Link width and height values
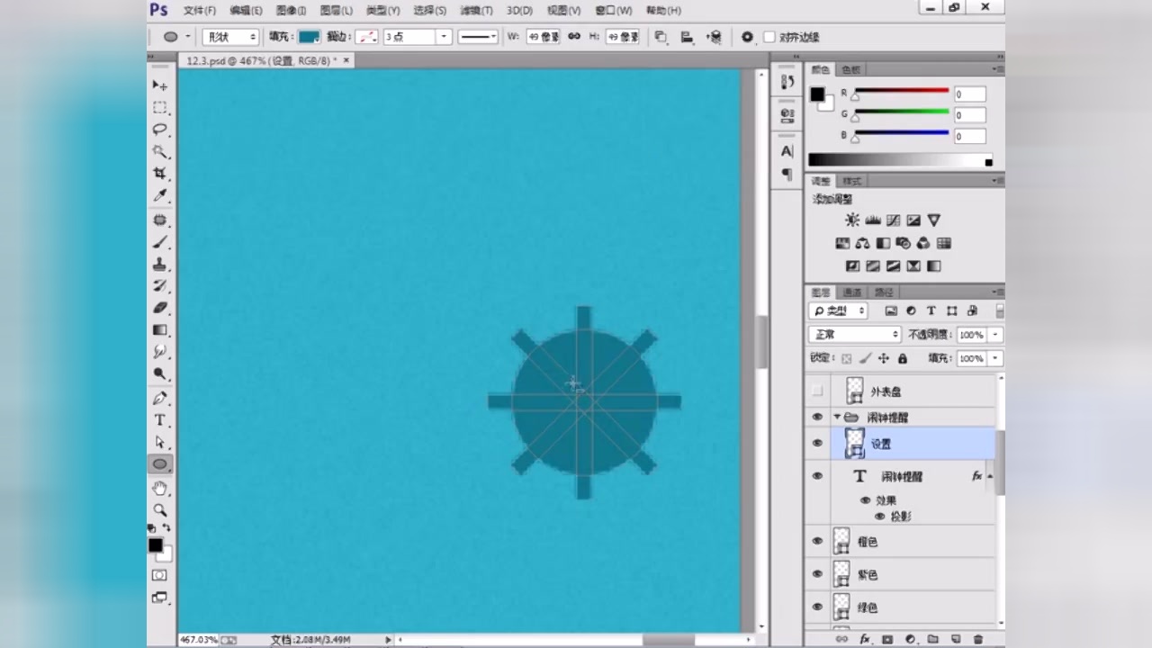 [x=574, y=37]
